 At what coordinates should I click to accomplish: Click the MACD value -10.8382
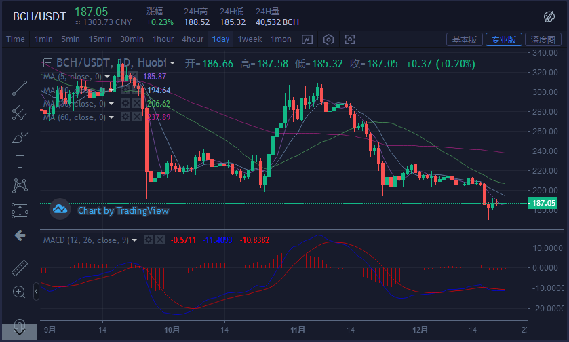coord(254,240)
